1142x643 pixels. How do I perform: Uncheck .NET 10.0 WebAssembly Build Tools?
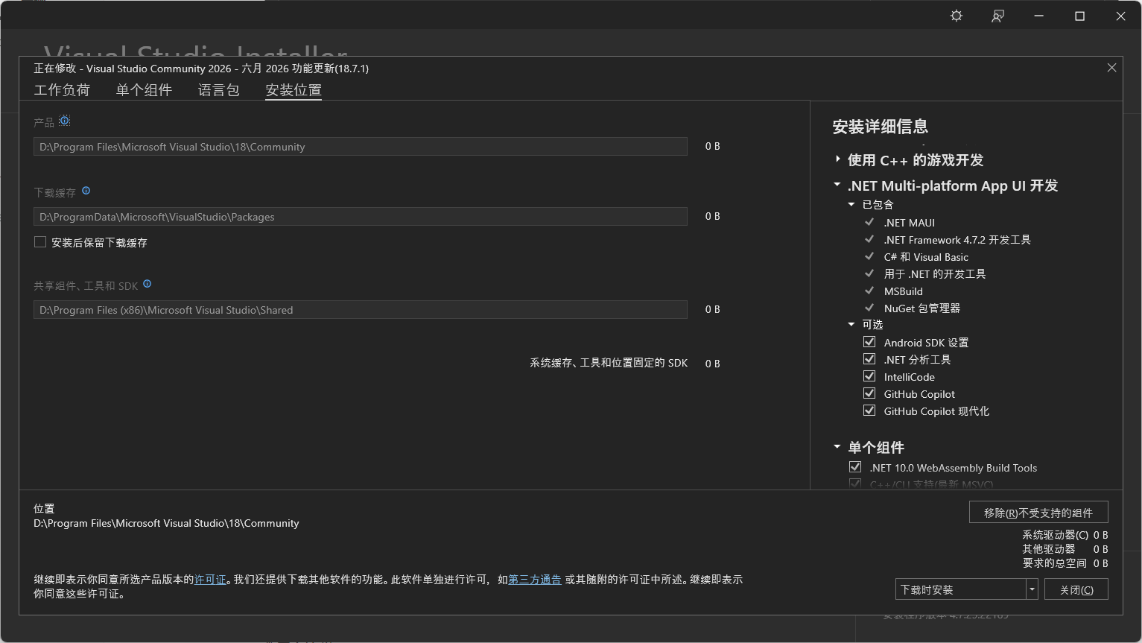tap(855, 467)
